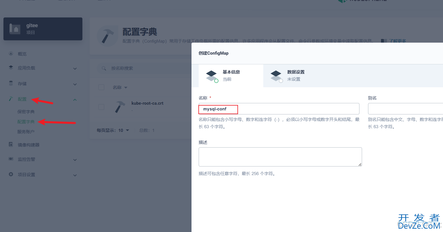This screenshot has width=443, height=232.
Task: Open the kube-root-ca.crt ConfigMap
Action: 147,103
